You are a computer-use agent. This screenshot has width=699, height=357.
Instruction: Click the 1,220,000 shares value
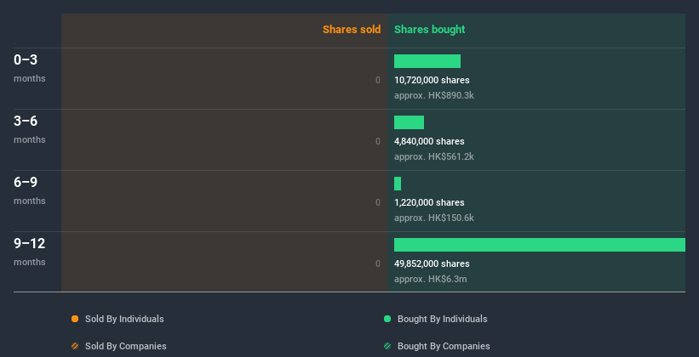(x=429, y=202)
